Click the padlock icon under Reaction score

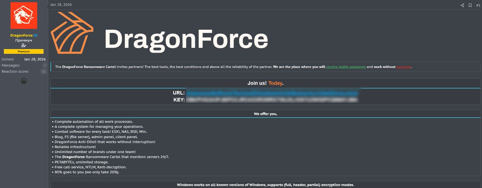(24, 81)
